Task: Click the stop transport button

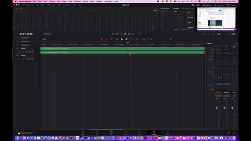Action: coord(125,34)
